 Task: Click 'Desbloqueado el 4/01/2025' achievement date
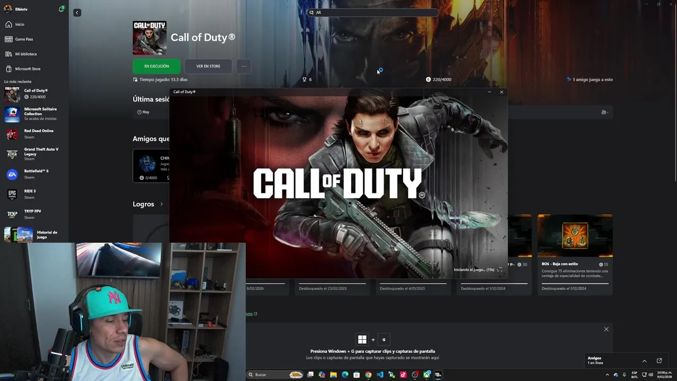point(402,288)
